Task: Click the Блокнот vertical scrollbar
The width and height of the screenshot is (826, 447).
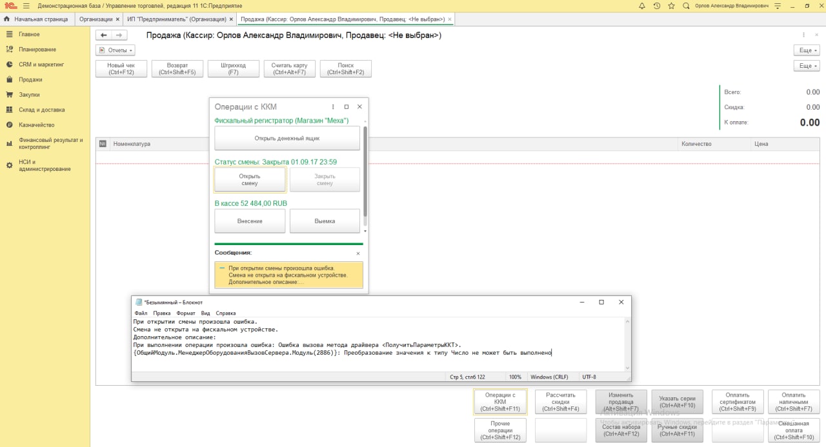Action: pyautogui.click(x=628, y=344)
